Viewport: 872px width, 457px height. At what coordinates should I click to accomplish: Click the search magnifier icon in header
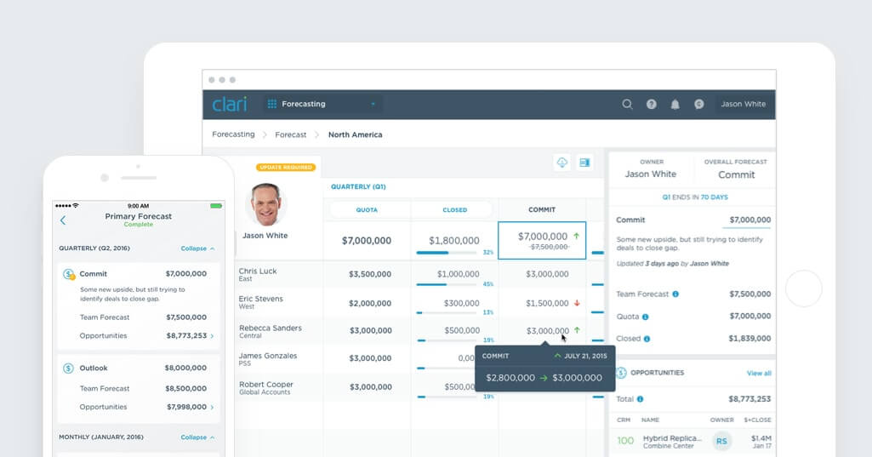[x=627, y=104]
